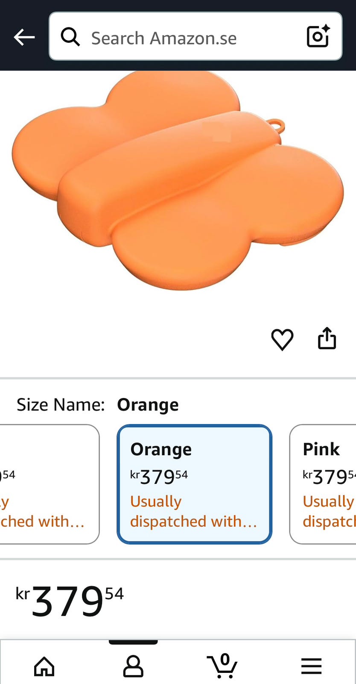Tap the back arrow
Image resolution: width=356 pixels, height=684 pixels.
[24, 38]
